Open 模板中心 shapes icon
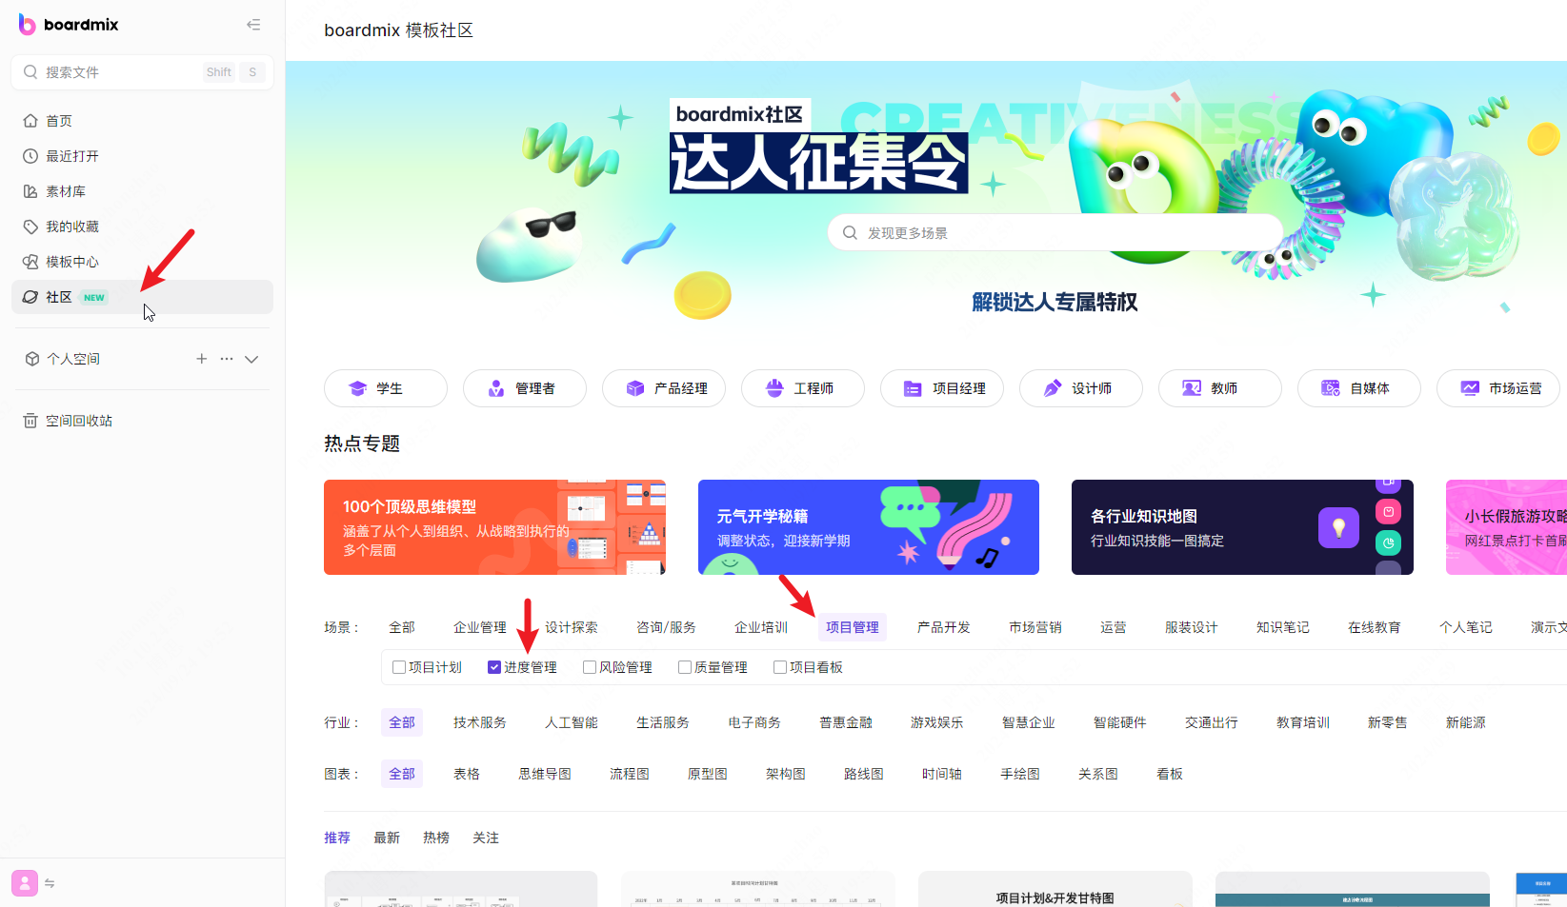1567x907 pixels. tap(30, 262)
